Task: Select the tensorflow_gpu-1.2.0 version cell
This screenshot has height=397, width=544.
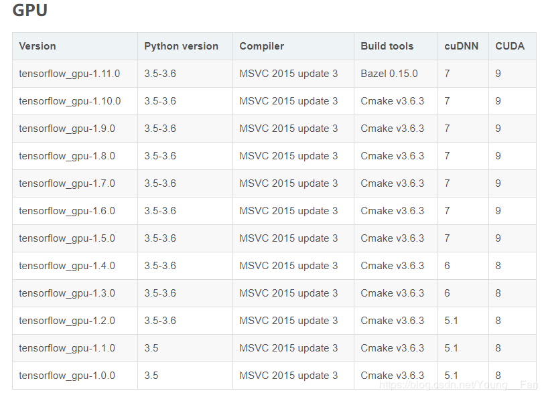Action: pyautogui.click(x=67, y=321)
